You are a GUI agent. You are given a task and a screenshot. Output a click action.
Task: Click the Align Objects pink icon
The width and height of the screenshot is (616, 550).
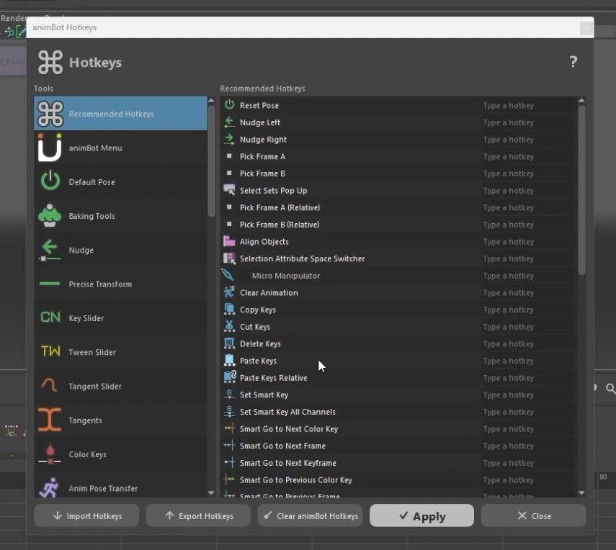(x=229, y=241)
